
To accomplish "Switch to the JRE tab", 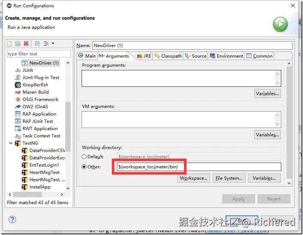I will (x=144, y=56).
